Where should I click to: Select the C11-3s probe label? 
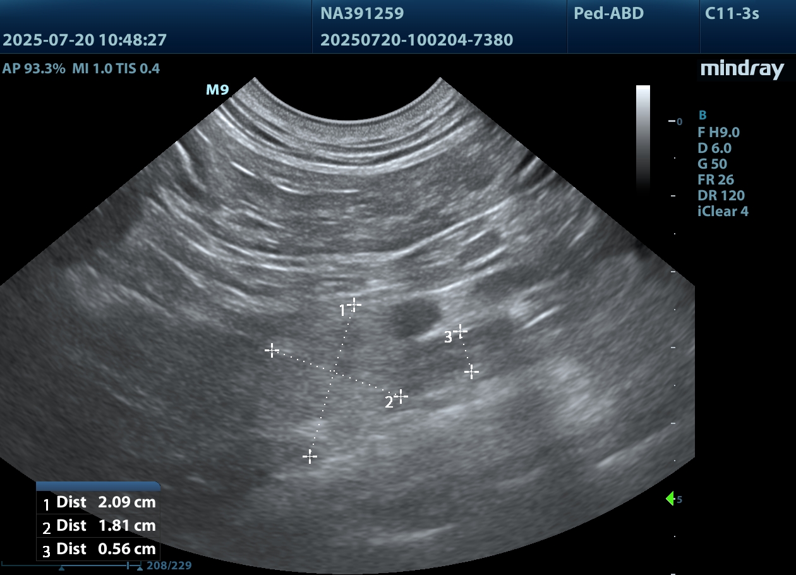point(732,13)
